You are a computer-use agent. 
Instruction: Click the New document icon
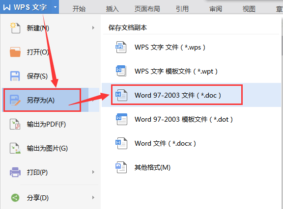click(x=15, y=28)
